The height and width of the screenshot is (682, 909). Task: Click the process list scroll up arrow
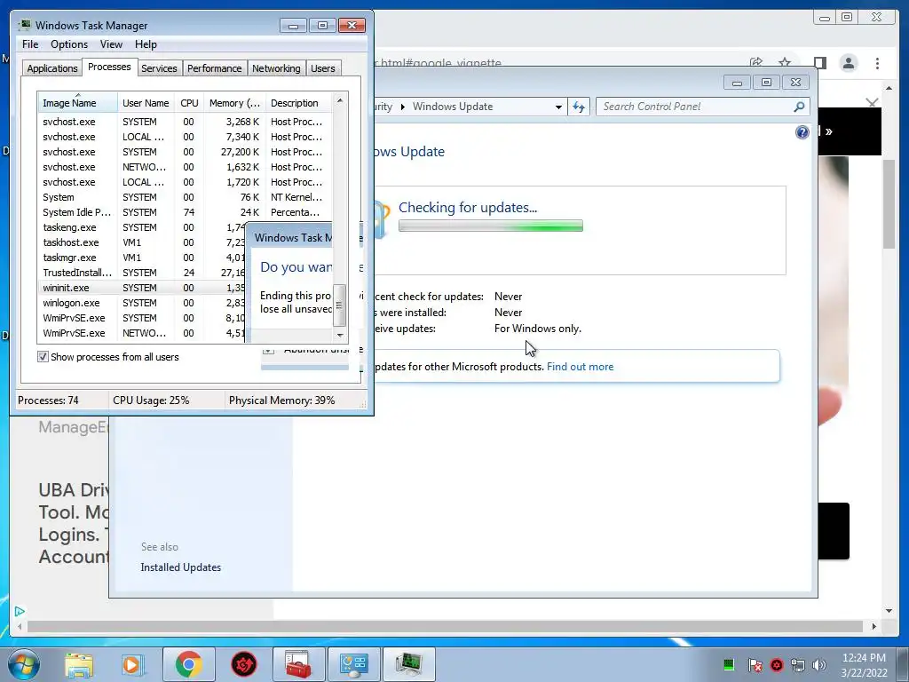340,101
